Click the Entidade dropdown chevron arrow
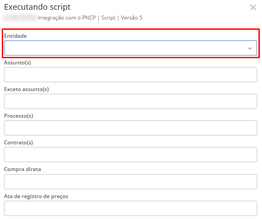262x219 pixels. (x=250, y=48)
